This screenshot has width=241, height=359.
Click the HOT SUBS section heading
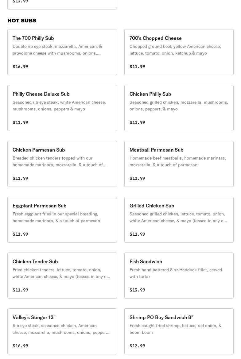[22, 21]
